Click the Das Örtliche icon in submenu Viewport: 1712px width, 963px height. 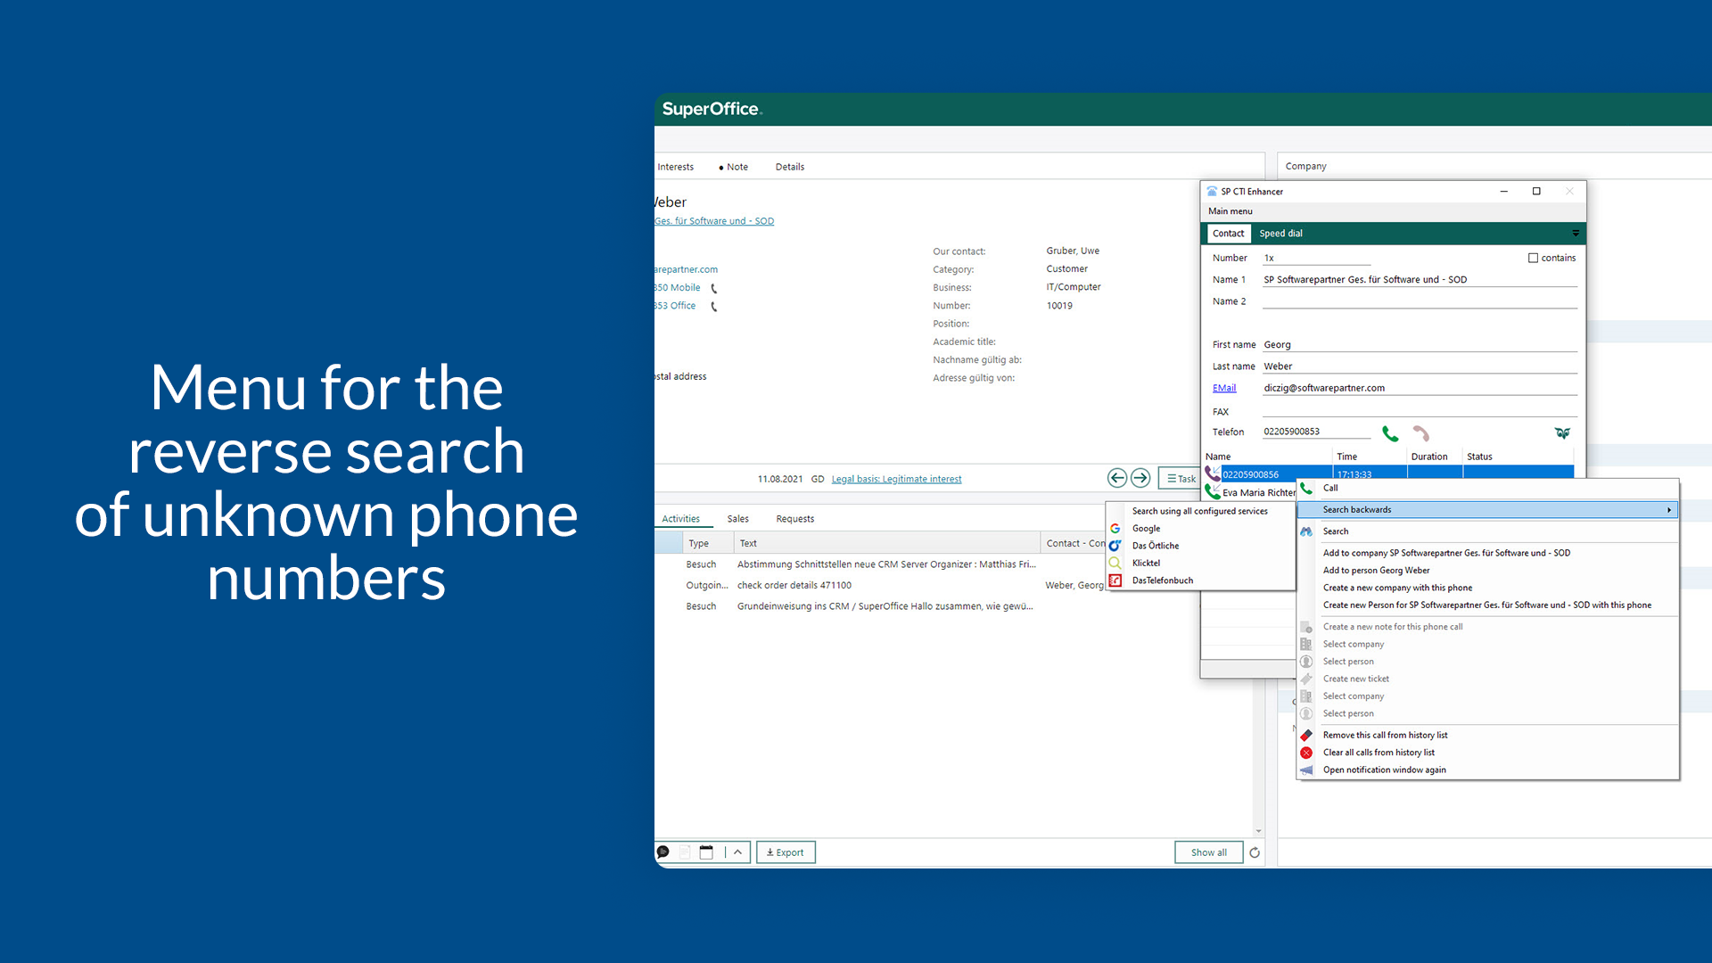1115,546
